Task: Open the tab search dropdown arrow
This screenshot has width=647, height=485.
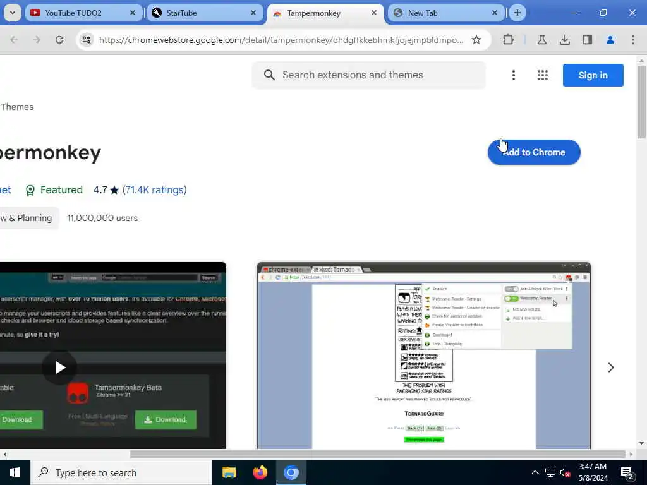Action: tap(13, 13)
